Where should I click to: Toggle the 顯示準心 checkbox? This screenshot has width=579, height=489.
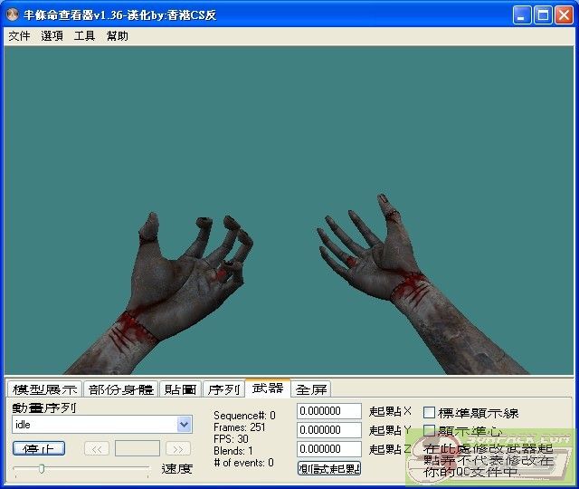point(430,431)
